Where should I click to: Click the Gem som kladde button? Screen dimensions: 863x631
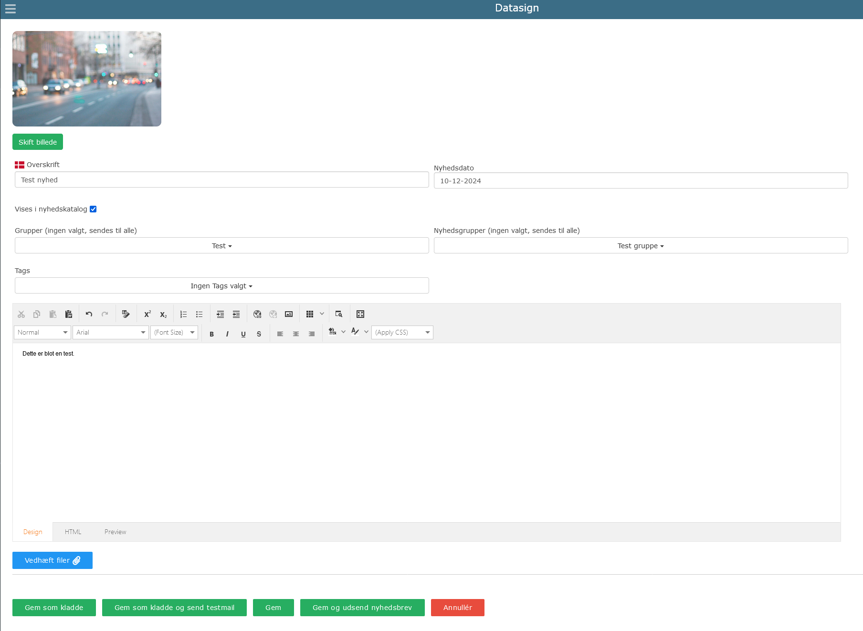tap(54, 608)
